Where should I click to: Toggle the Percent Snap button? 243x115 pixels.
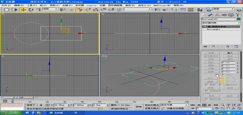tap(103, 10)
